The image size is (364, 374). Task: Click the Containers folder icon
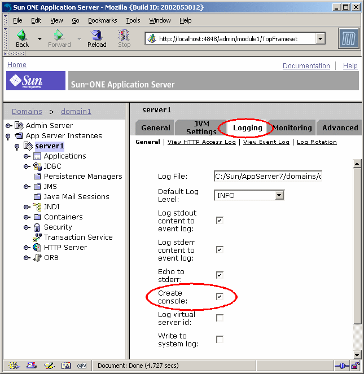click(37, 217)
